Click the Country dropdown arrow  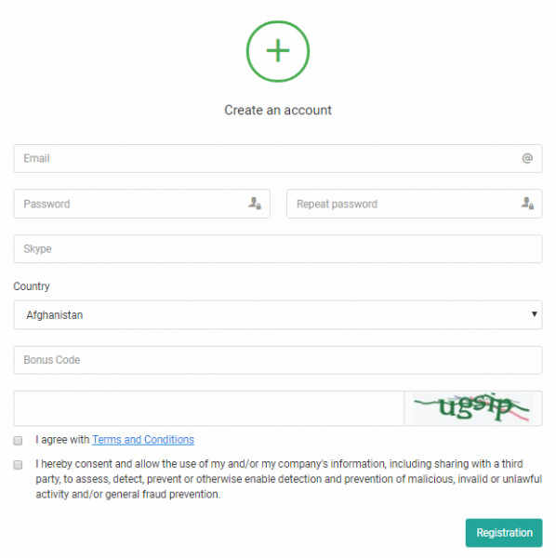pyautogui.click(x=534, y=314)
